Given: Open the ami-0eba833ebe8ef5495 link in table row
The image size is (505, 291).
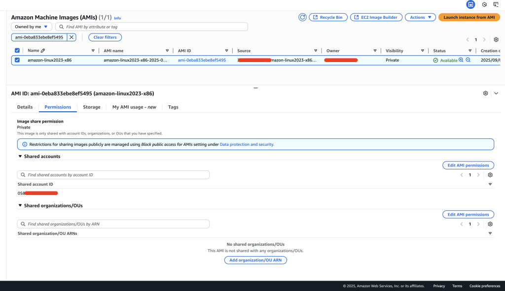Looking at the screenshot, I should tap(202, 60).
